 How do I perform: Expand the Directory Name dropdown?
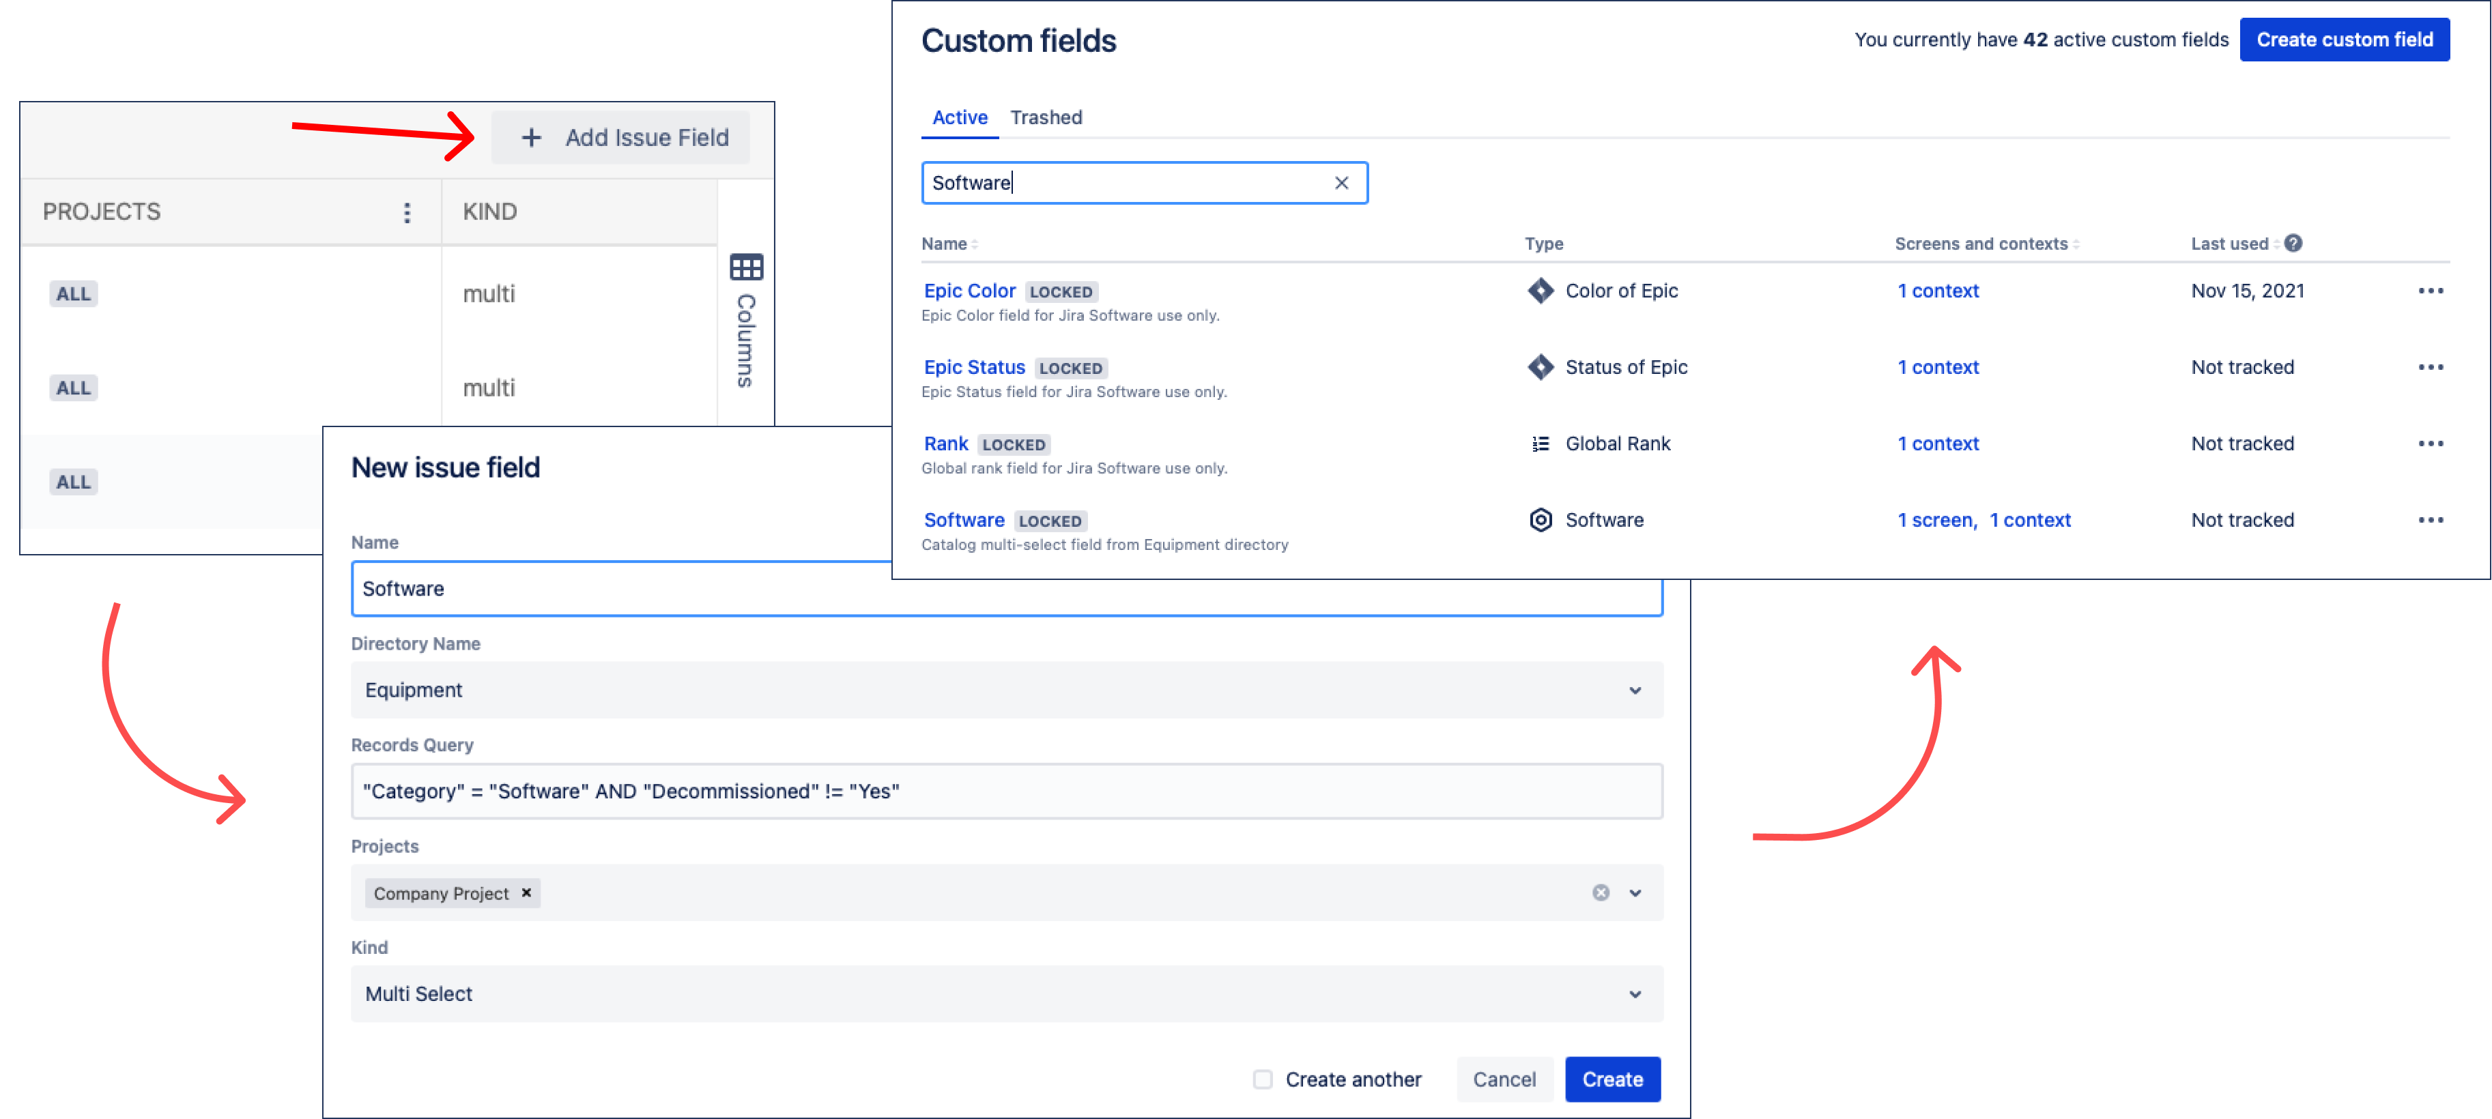[x=1634, y=691]
